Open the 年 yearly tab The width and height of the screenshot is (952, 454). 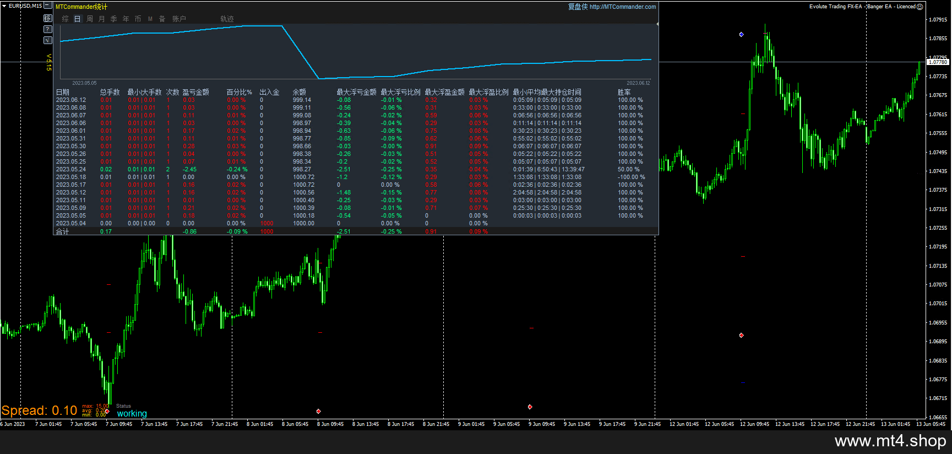pyautogui.click(x=126, y=19)
